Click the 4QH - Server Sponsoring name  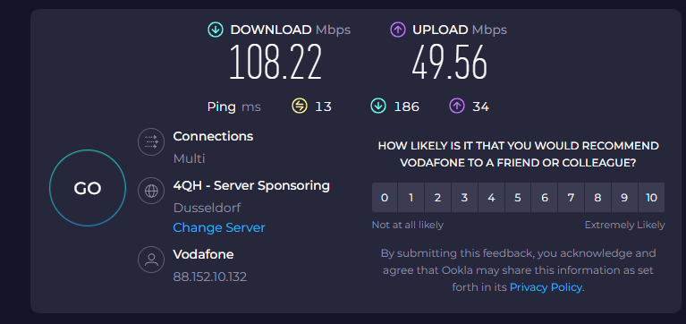coord(251,185)
